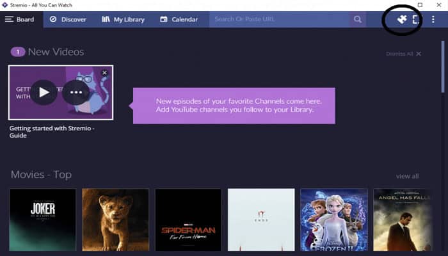Click the Getting started with Stremio title
The width and height of the screenshot is (448, 256).
(52, 132)
